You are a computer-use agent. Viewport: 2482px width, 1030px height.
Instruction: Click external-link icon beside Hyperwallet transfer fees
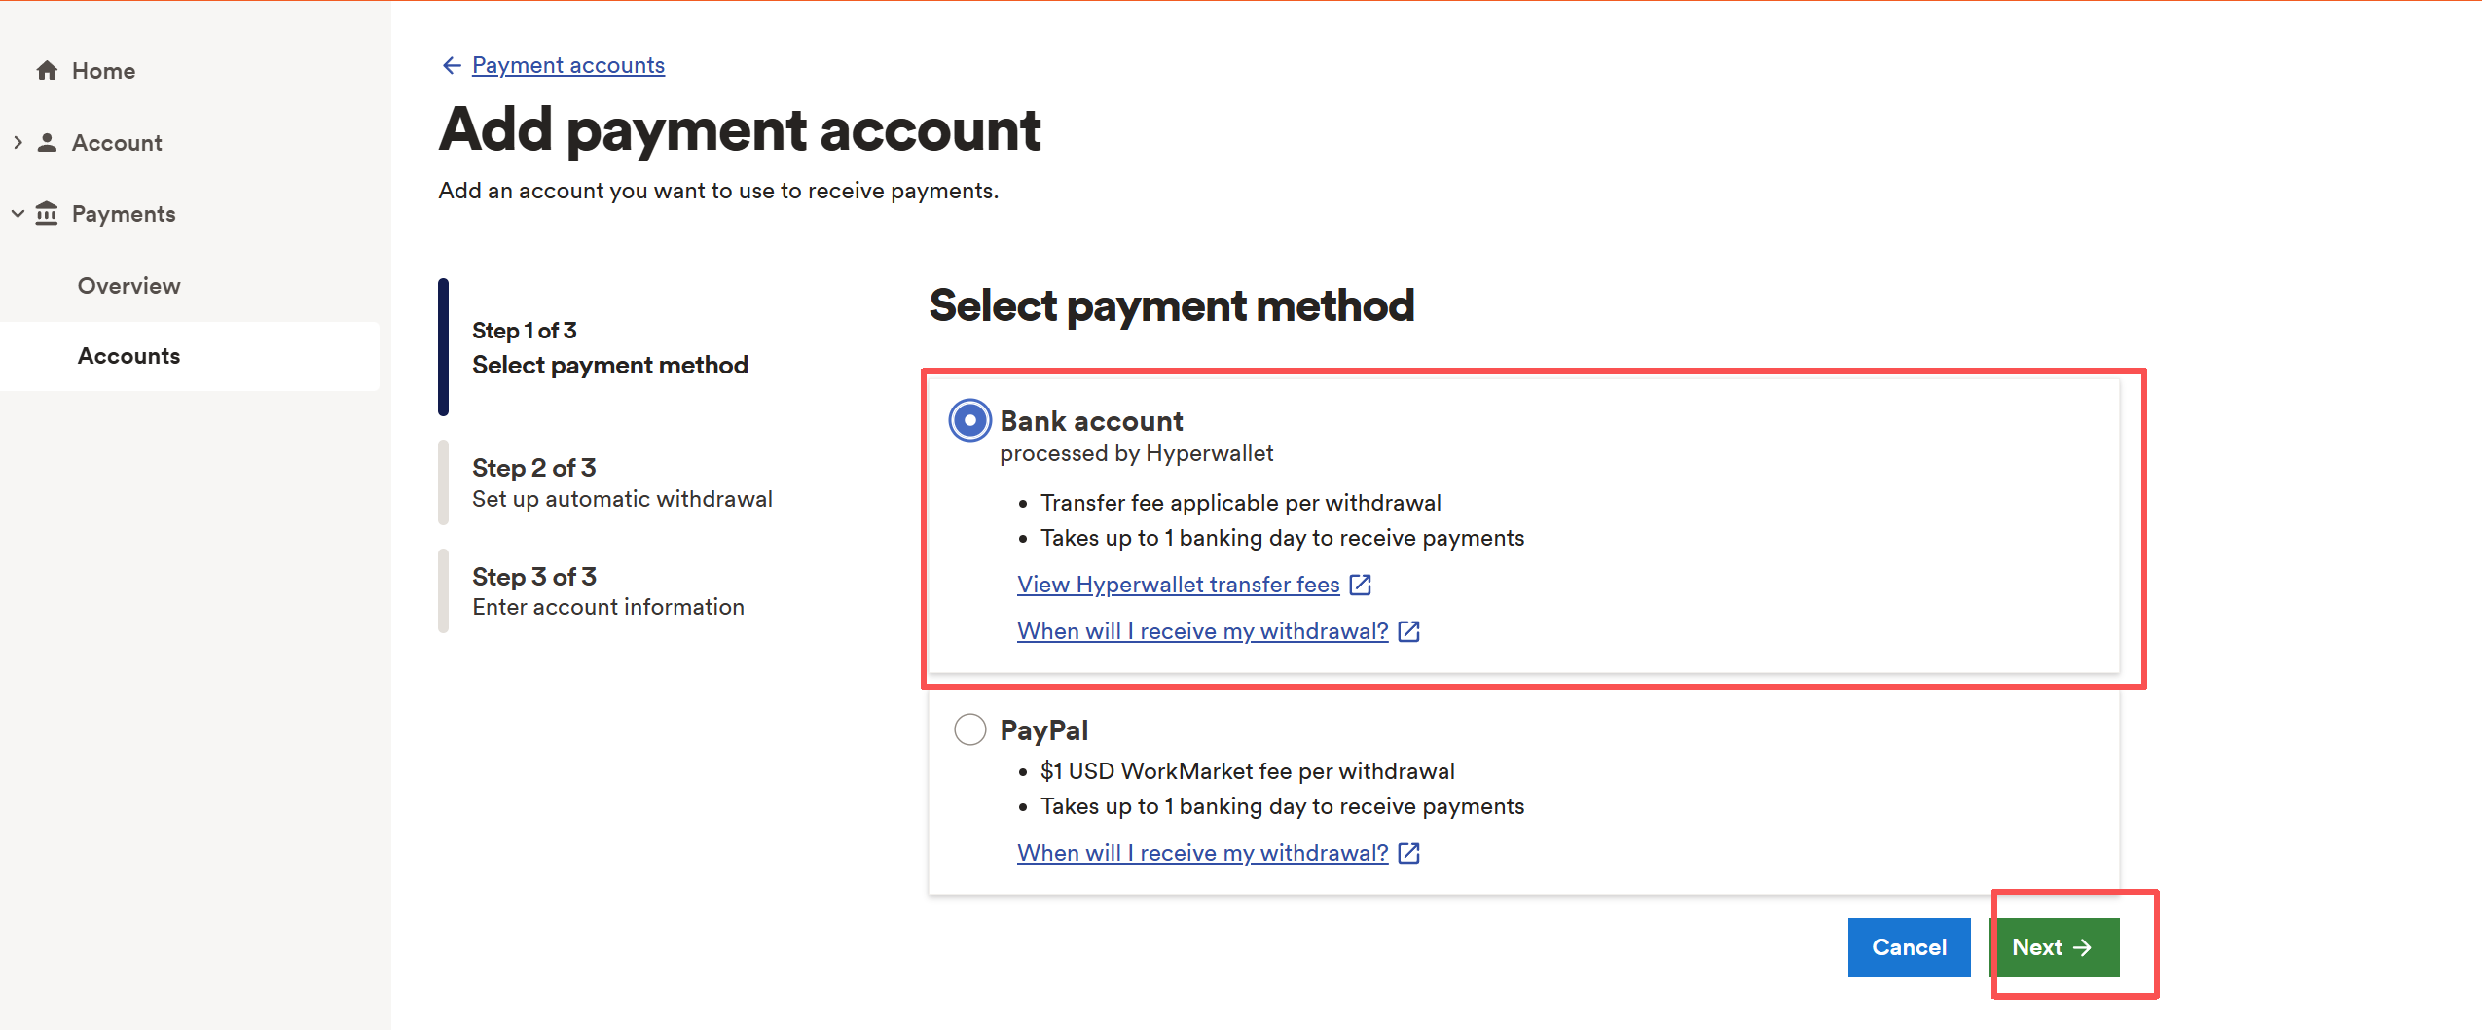[1361, 585]
